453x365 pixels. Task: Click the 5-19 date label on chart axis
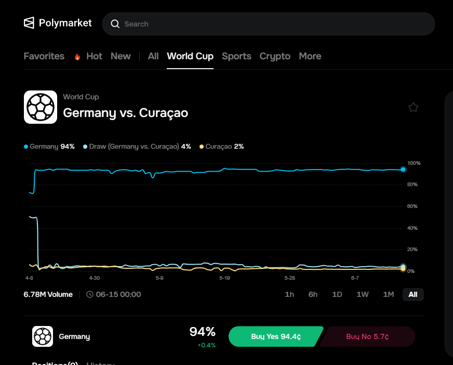(x=224, y=278)
